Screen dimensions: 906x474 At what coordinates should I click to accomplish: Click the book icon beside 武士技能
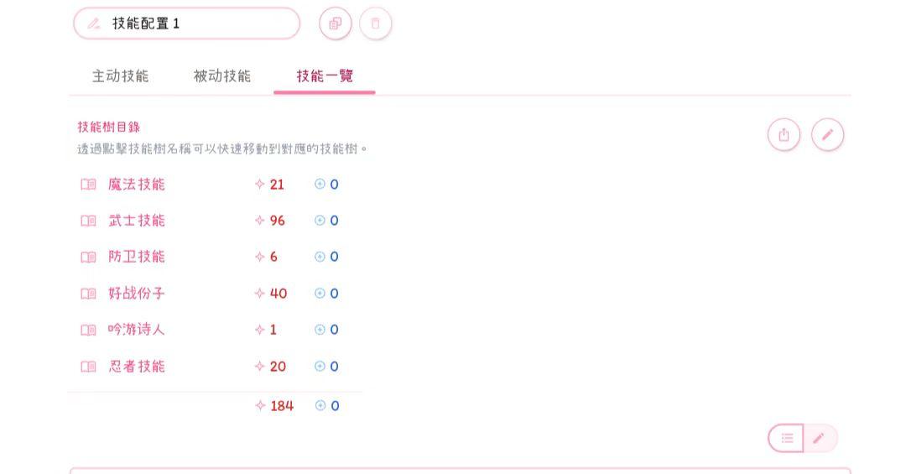tap(88, 221)
